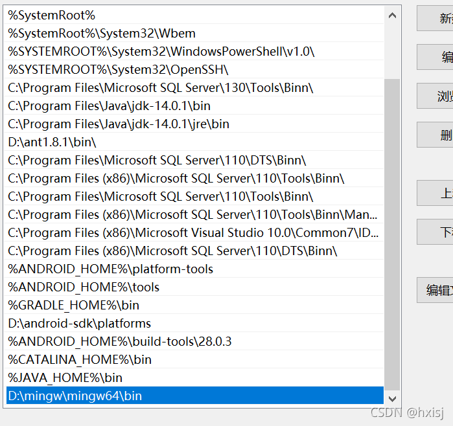This screenshot has width=453, height=426.
Task: Select Program Files\Microsoft SQL Server\110\Tools\Binn\ entry
Action: (194, 197)
